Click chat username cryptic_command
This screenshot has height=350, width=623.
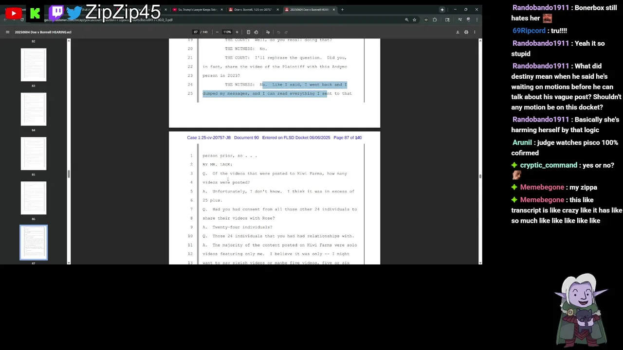point(549,165)
